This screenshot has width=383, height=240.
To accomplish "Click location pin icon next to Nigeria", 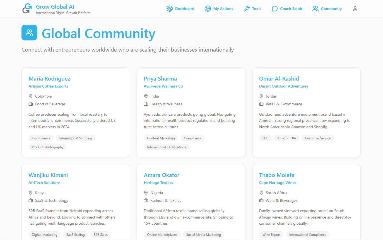I will (146, 193).
